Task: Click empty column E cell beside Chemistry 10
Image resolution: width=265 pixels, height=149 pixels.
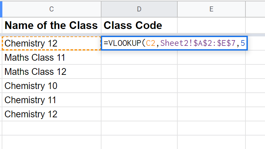Action: click(211, 86)
